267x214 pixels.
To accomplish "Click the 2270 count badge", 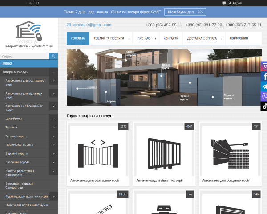I will [x=123, y=127].
